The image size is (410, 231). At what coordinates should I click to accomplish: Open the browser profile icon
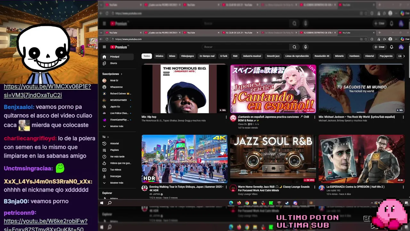click(390, 39)
